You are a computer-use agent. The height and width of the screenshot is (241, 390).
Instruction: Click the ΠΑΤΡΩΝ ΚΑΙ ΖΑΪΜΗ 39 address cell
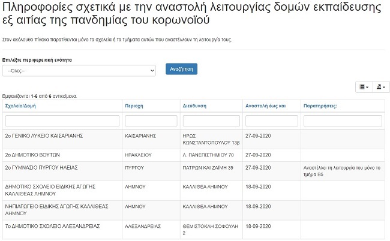[208, 167]
